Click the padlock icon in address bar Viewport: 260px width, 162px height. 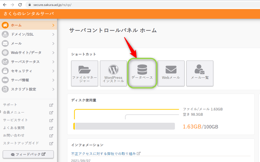tap(30, 5)
